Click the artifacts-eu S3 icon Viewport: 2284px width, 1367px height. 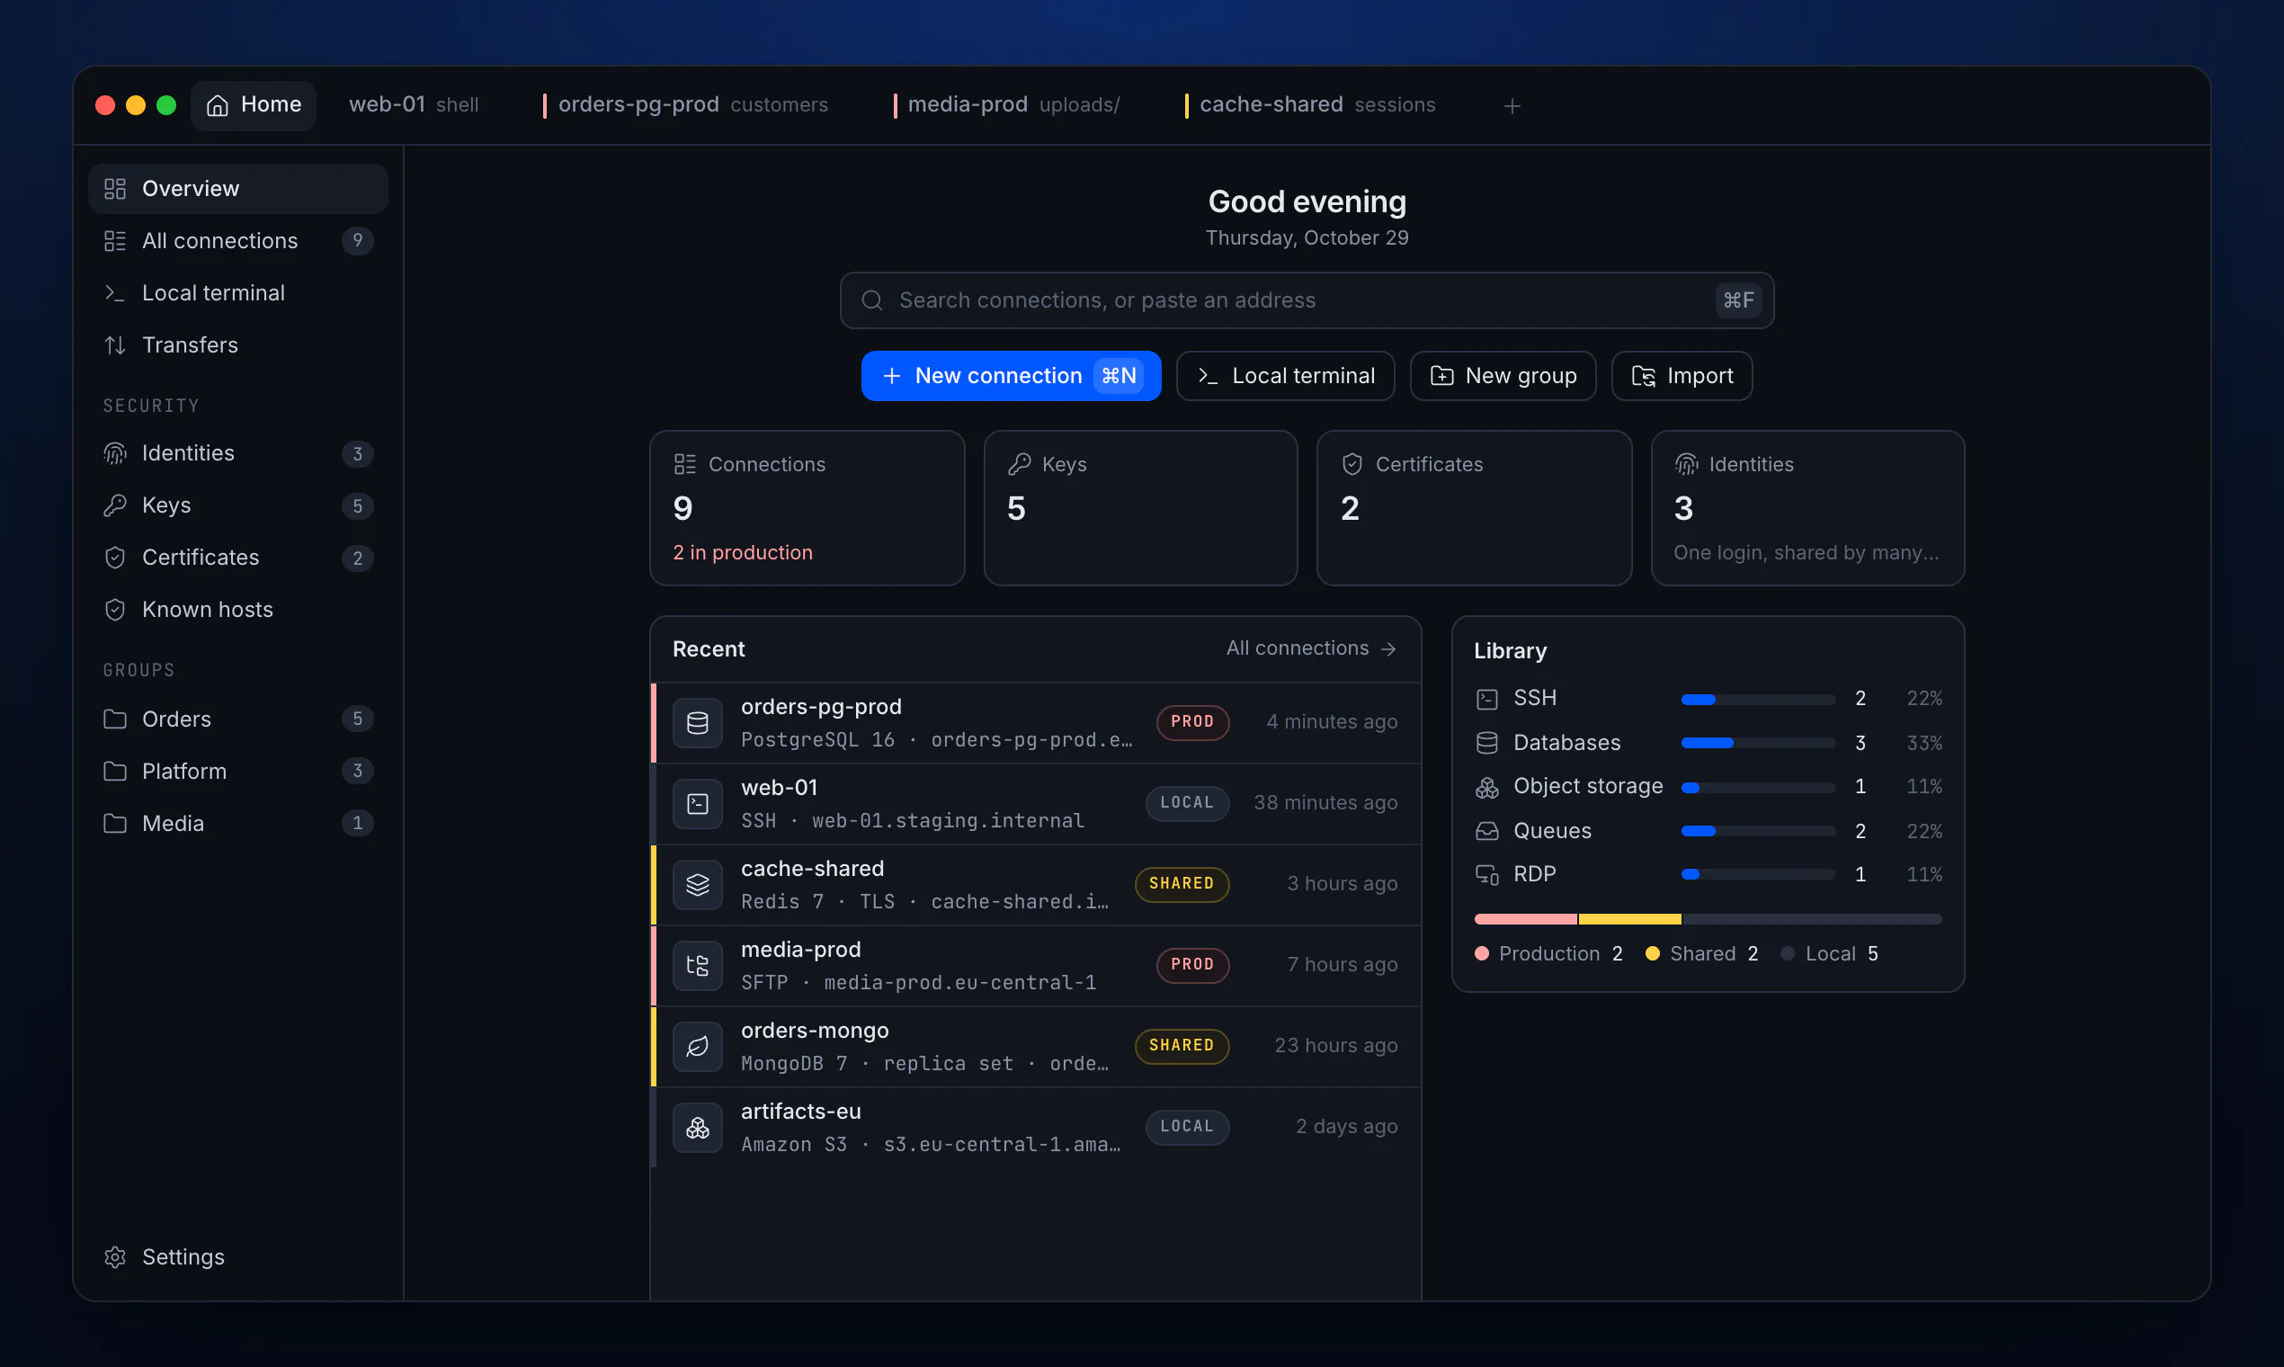[697, 1129]
